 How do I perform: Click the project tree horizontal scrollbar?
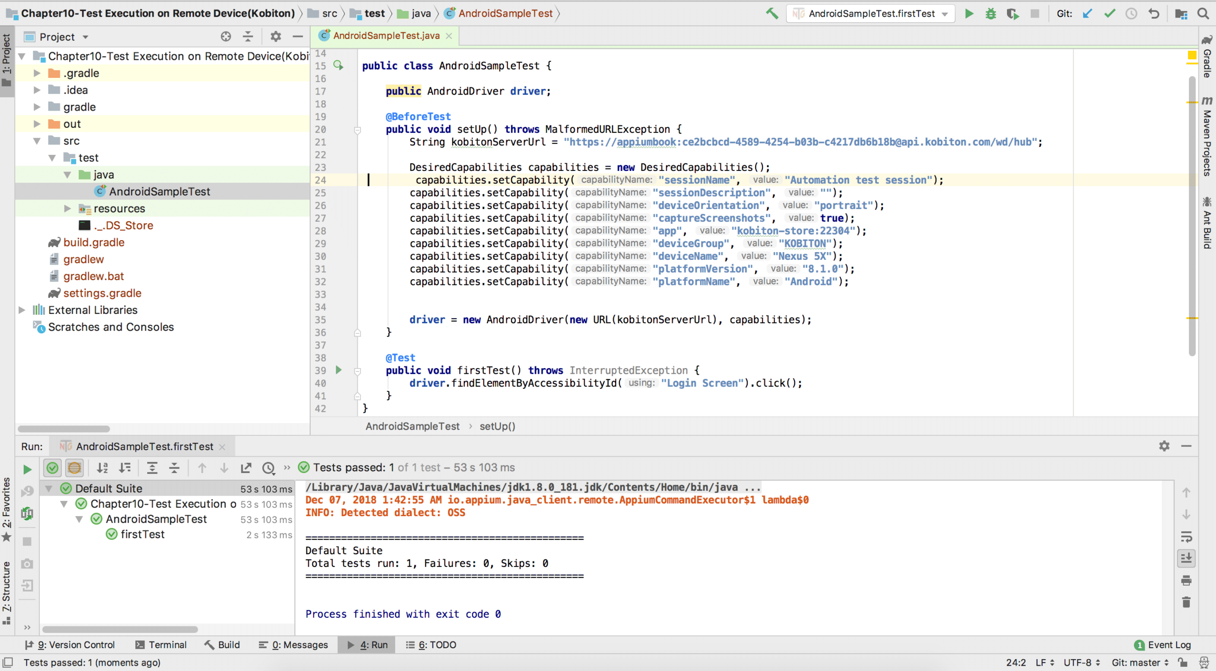(64, 428)
